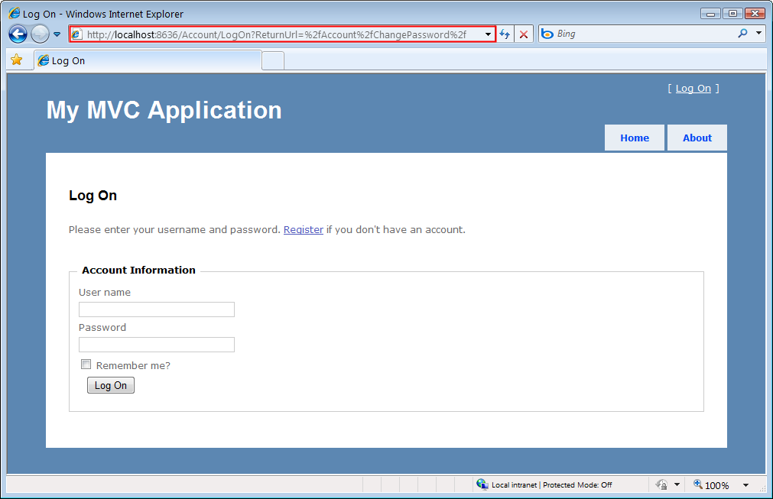Click inside the Password field
The image size is (773, 499).
(x=156, y=344)
